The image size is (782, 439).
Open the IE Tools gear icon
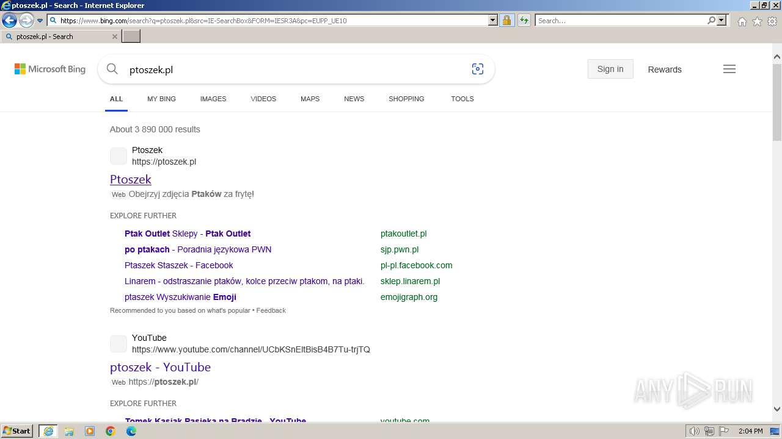click(x=772, y=21)
